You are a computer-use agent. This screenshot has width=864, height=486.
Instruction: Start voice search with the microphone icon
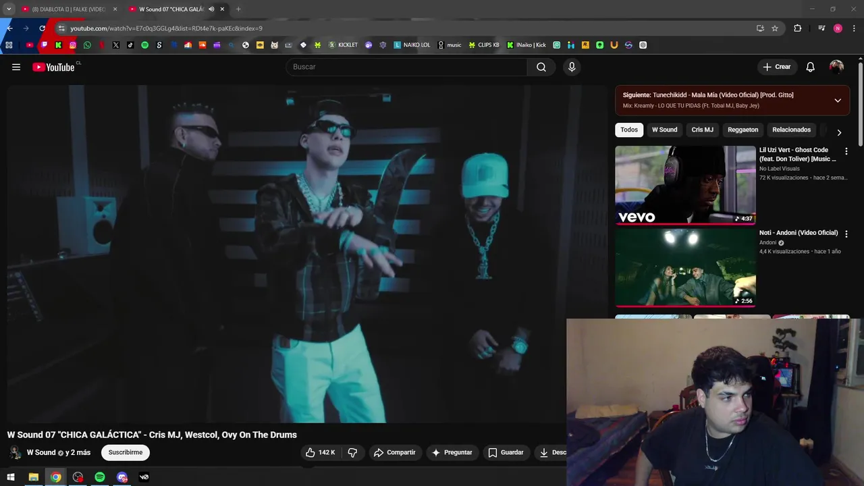tap(572, 67)
